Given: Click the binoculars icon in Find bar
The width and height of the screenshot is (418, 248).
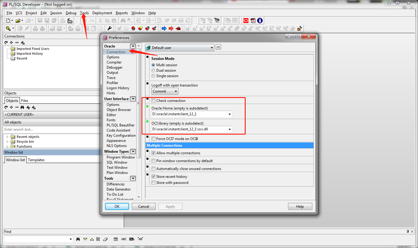Looking at the screenshot, I should point(78,239).
